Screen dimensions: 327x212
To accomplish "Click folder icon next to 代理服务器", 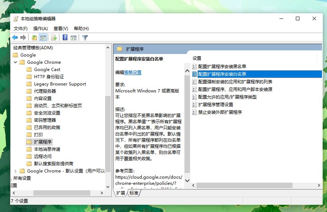I will pos(29,91).
